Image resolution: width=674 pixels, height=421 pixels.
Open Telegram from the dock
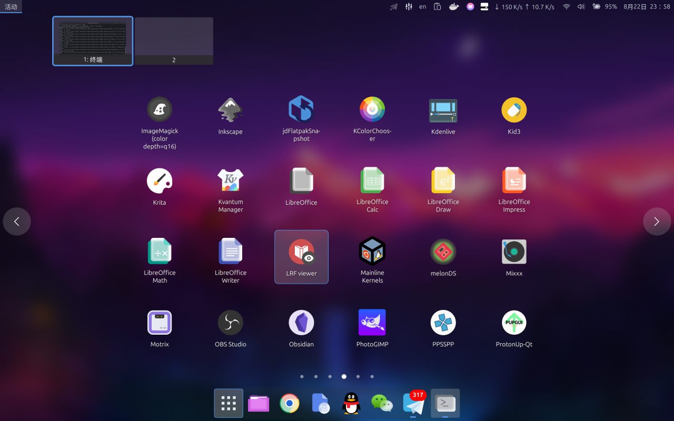(414, 403)
